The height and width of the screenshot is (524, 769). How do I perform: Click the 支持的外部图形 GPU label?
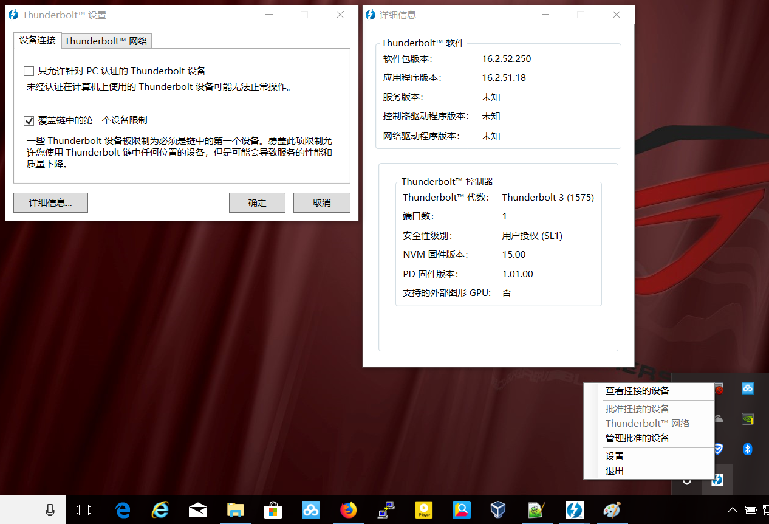(x=447, y=293)
